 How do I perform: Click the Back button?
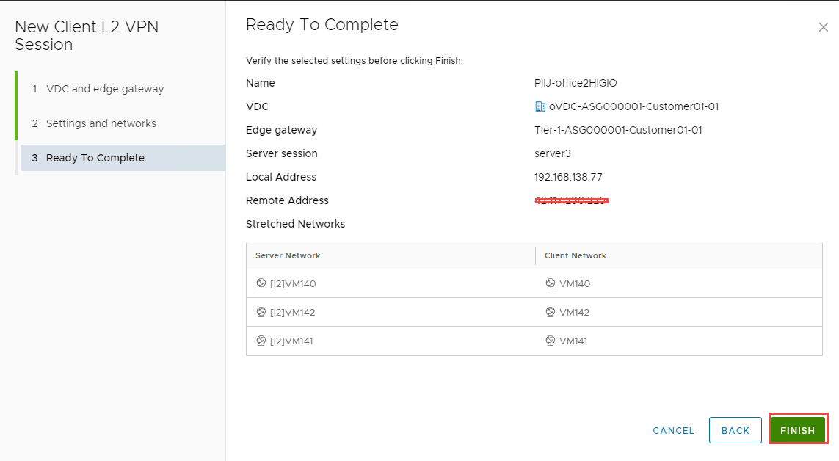pos(735,430)
